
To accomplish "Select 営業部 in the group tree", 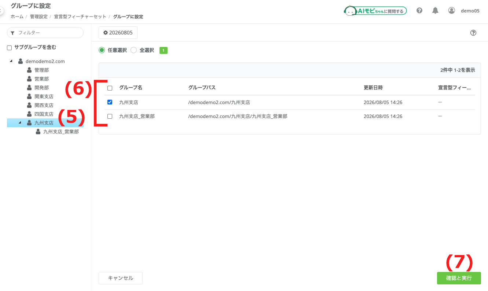I will 42,79.
